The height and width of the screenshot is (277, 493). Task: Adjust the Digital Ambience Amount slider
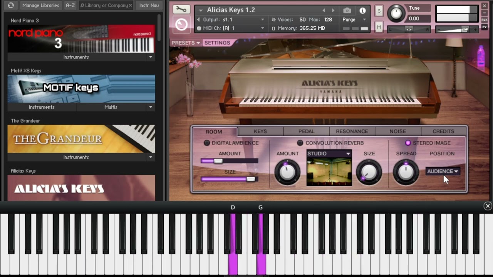click(x=230, y=161)
